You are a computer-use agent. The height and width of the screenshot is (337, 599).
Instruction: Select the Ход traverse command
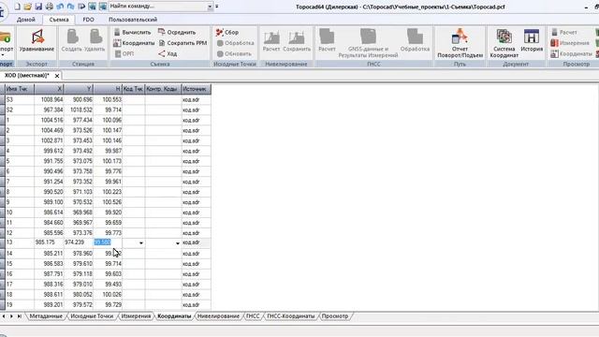168,53
